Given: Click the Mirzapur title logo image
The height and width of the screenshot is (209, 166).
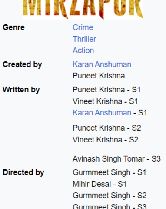Looking at the screenshot, I should pos(83,9).
